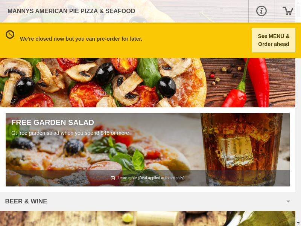Select the Free Garden Salad promo heading

point(53,122)
